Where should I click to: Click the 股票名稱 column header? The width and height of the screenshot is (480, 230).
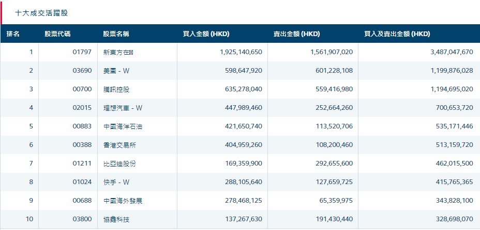click(116, 34)
